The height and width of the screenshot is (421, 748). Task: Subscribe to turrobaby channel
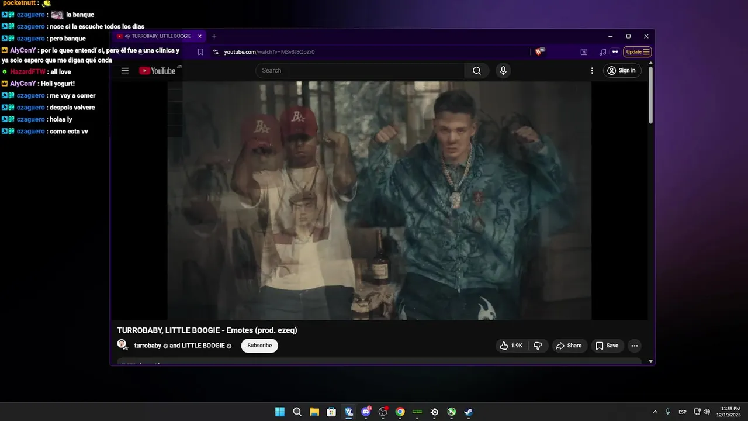(x=259, y=346)
